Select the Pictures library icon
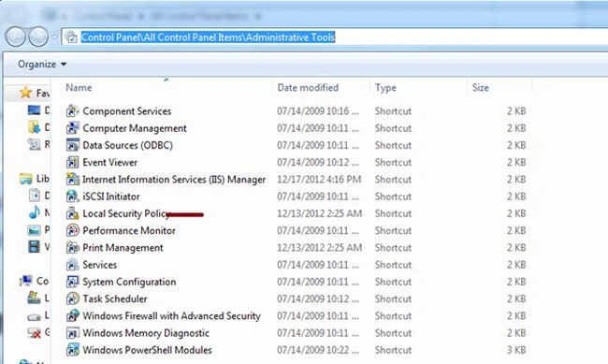This screenshot has width=608, height=364. (x=34, y=230)
